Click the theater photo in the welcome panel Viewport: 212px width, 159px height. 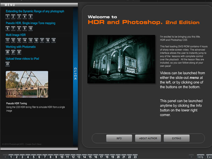[121, 59]
